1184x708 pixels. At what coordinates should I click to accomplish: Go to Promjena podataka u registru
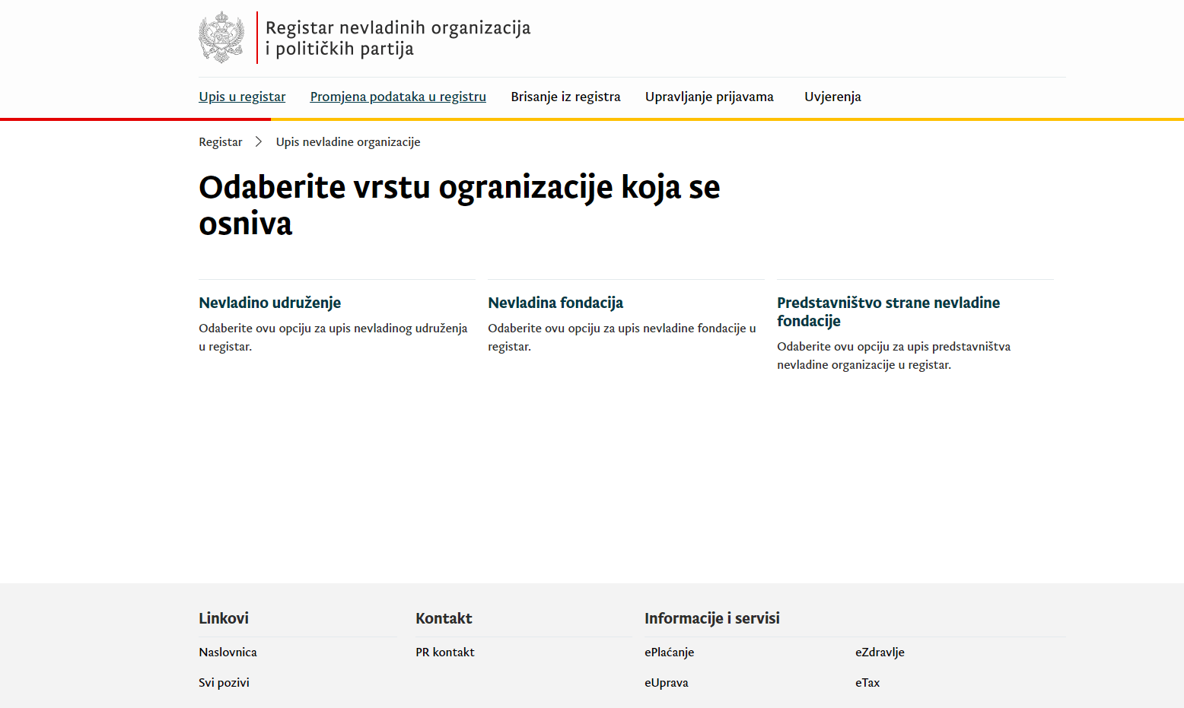pos(398,97)
